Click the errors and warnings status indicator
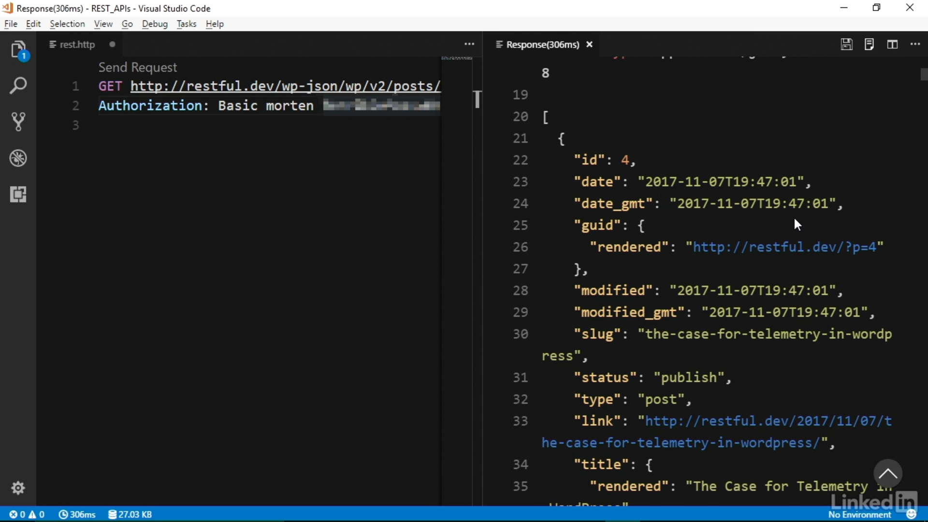This screenshot has height=522, width=928. [27, 514]
